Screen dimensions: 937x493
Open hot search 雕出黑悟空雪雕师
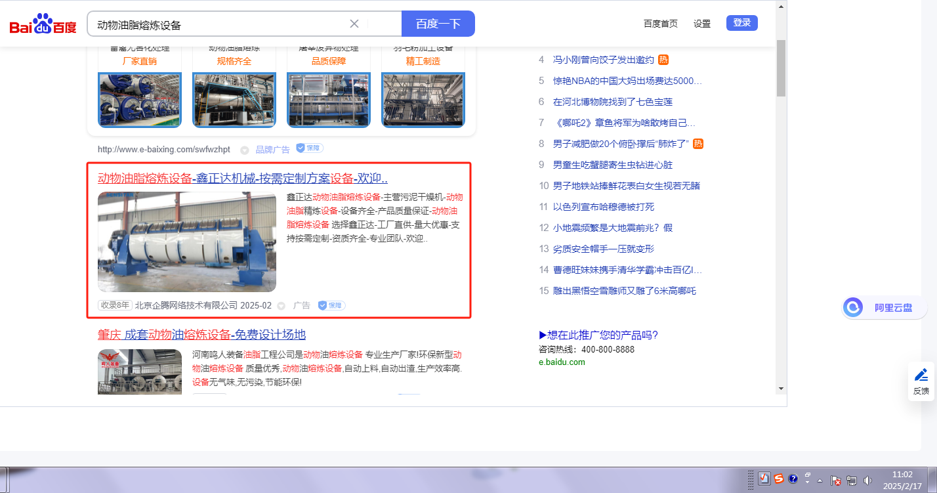tap(625, 291)
